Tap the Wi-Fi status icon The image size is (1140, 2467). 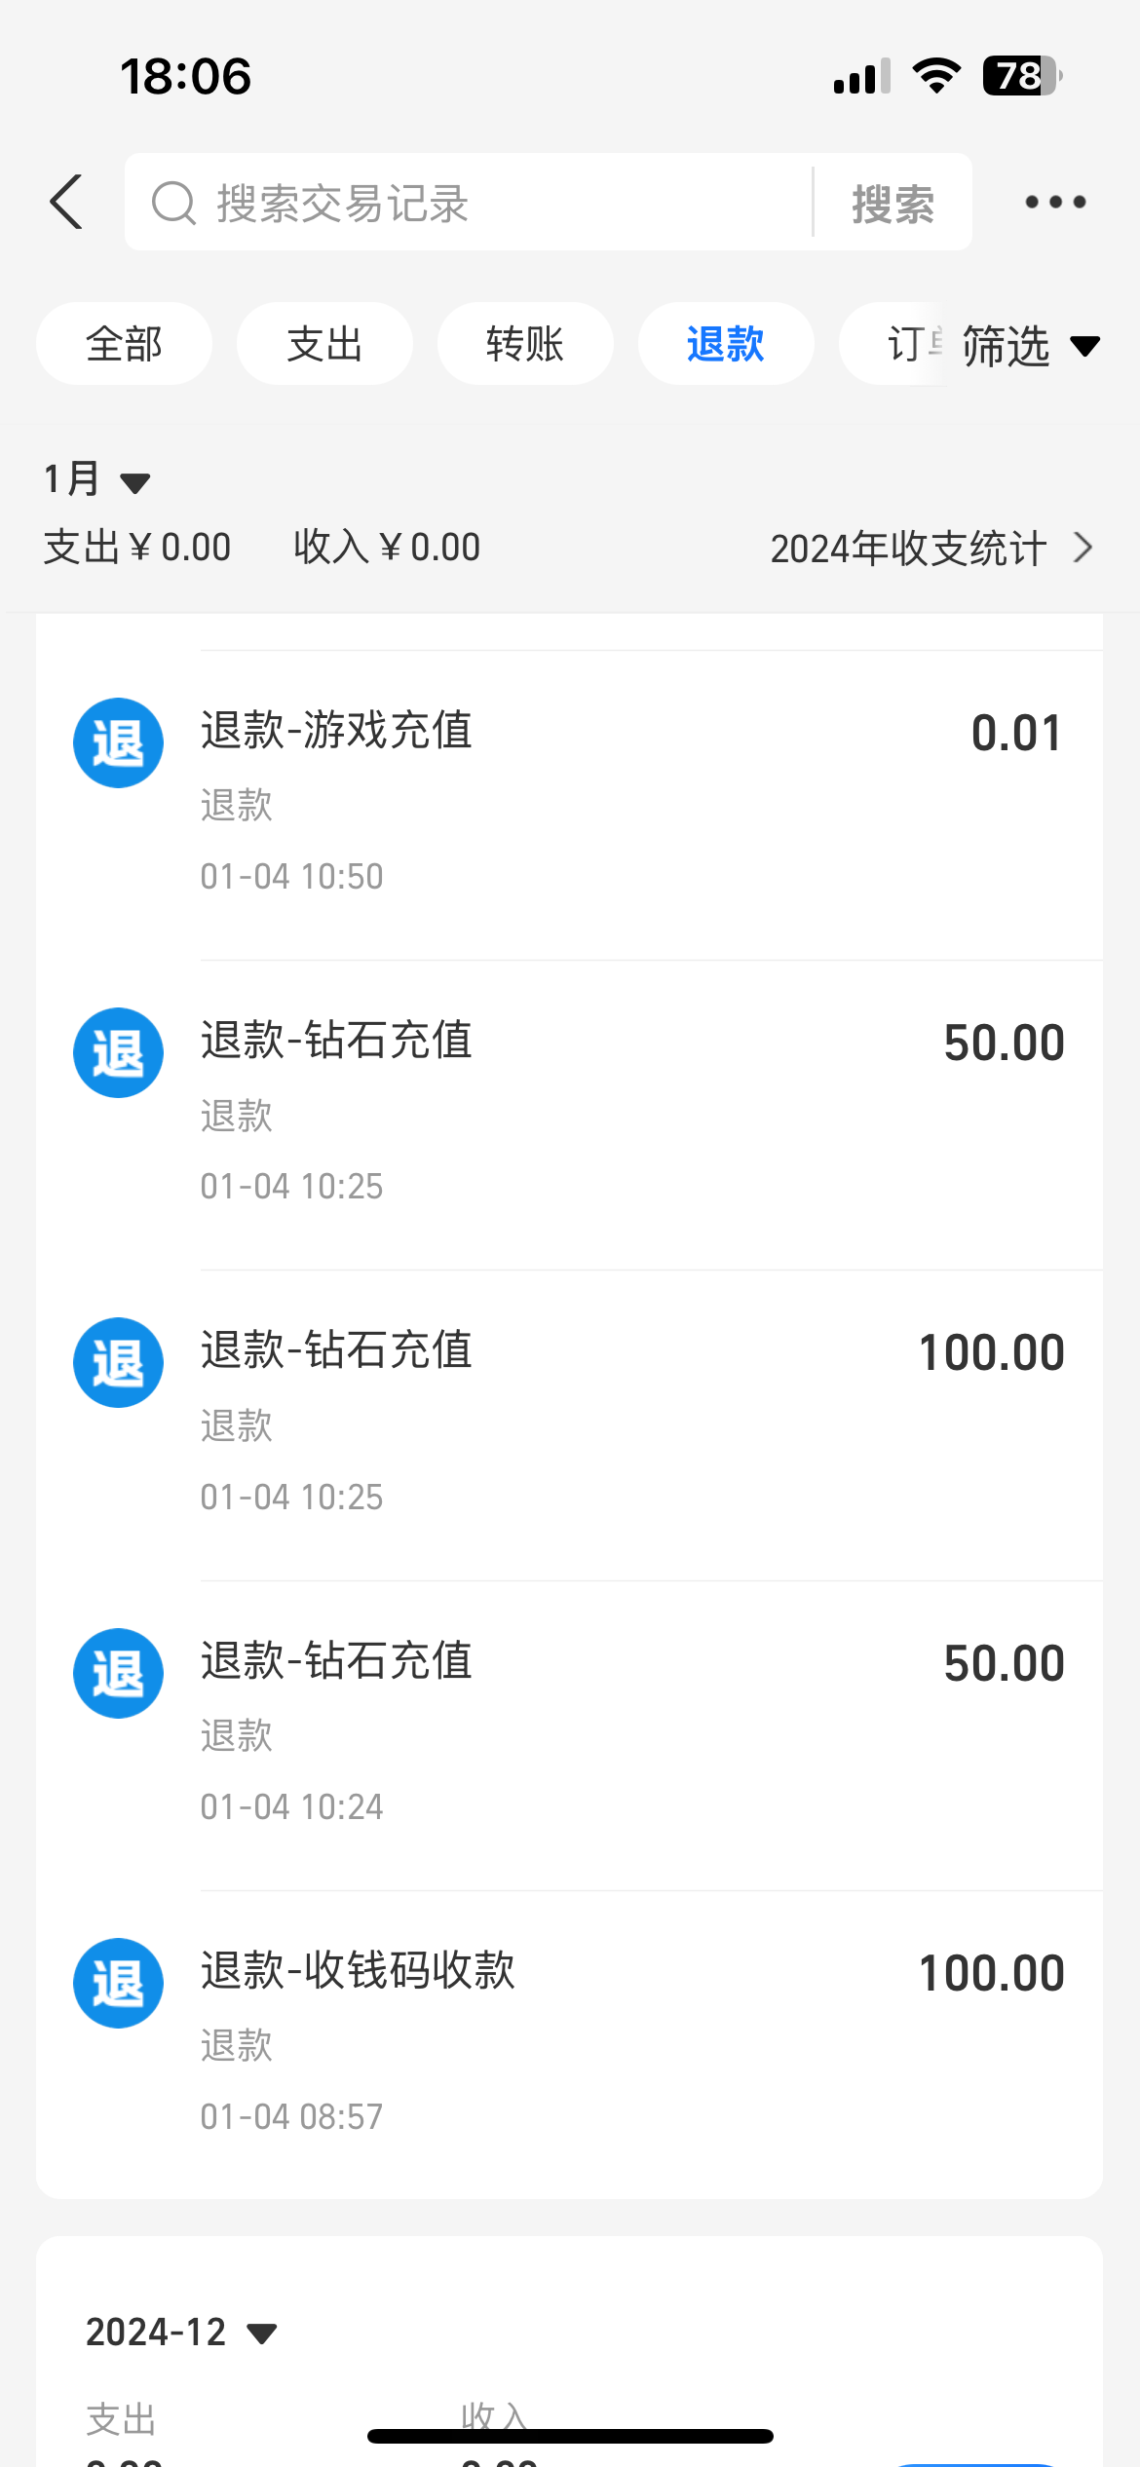(x=936, y=76)
